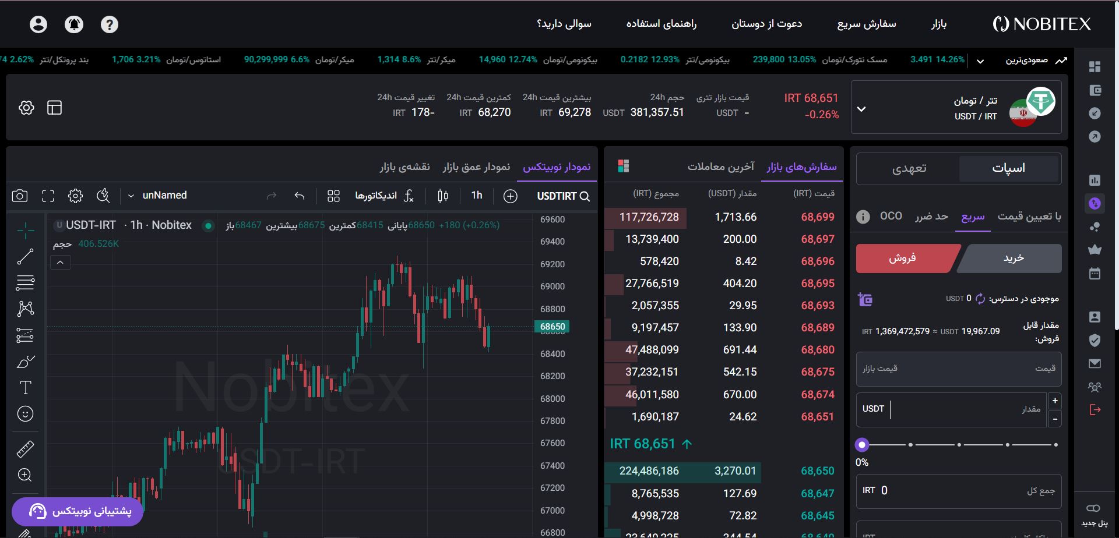
Task: Open the dashboard icon in right sidebar
Action: [1095, 67]
